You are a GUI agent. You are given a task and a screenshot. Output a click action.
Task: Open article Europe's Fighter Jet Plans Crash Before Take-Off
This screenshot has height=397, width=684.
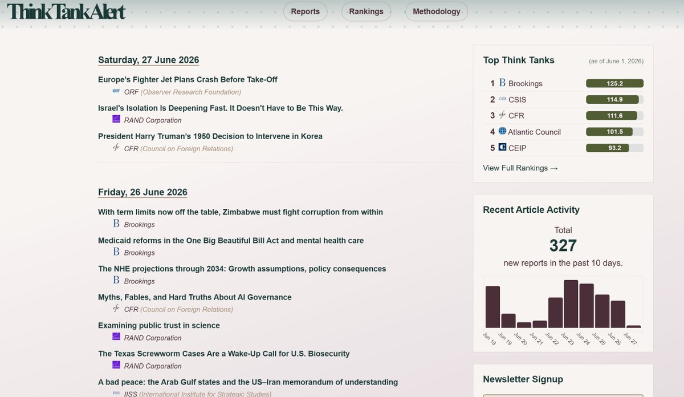pyautogui.click(x=188, y=80)
